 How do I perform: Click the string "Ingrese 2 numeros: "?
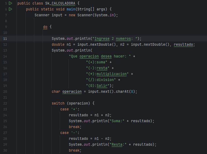coord(115,38)
